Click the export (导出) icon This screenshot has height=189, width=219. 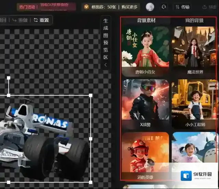click(x=205, y=7)
